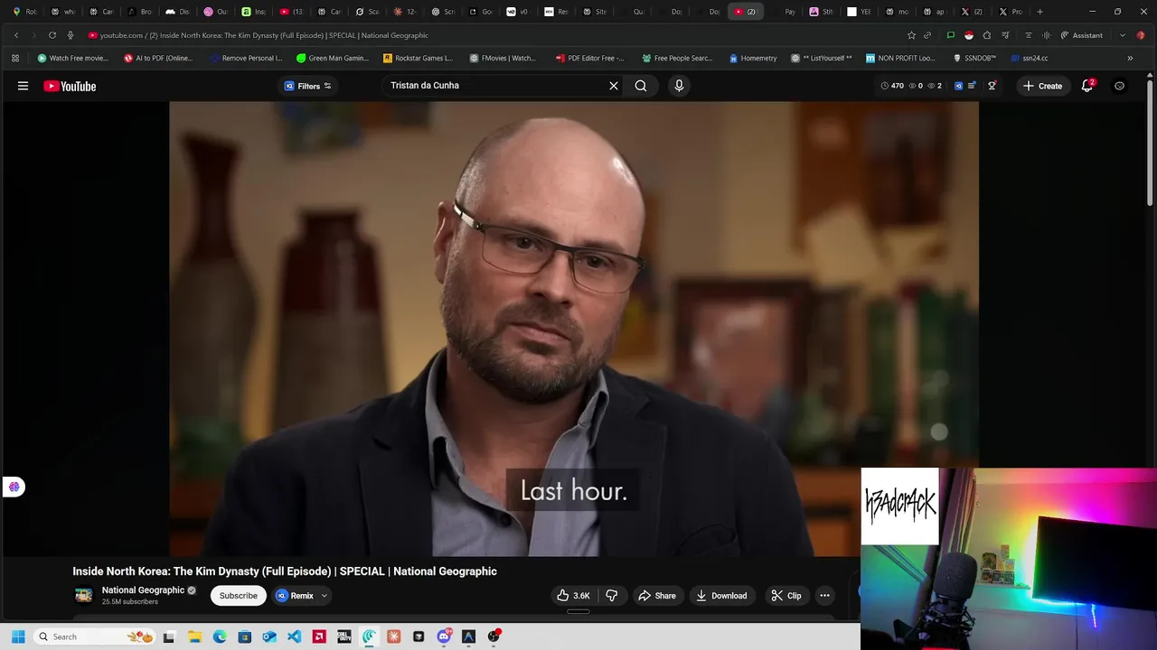Image resolution: width=1157 pixels, height=650 pixels.
Task: Open the ssn24.cc bookmark
Action: click(x=1029, y=58)
